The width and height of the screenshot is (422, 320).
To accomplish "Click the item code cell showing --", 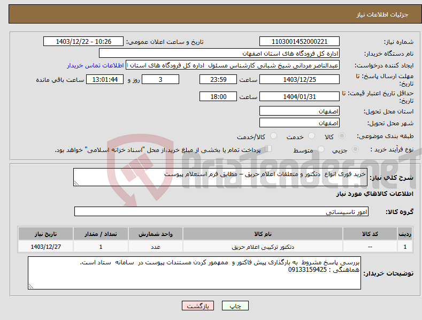I will [370, 247].
